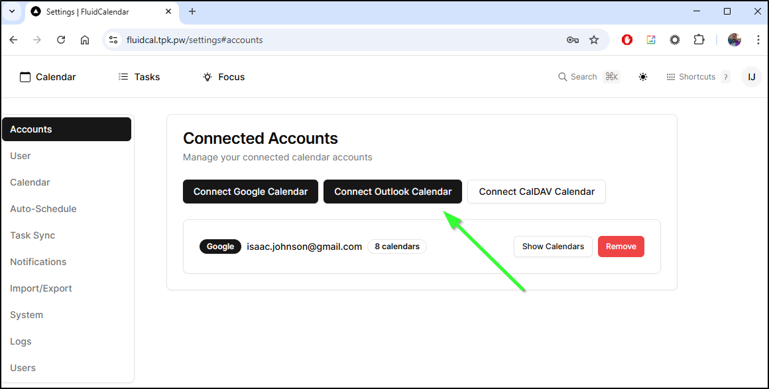Click Connect Outlook Calendar
The height and width of the screenshot is (389, 769).
tap(393, 192)
